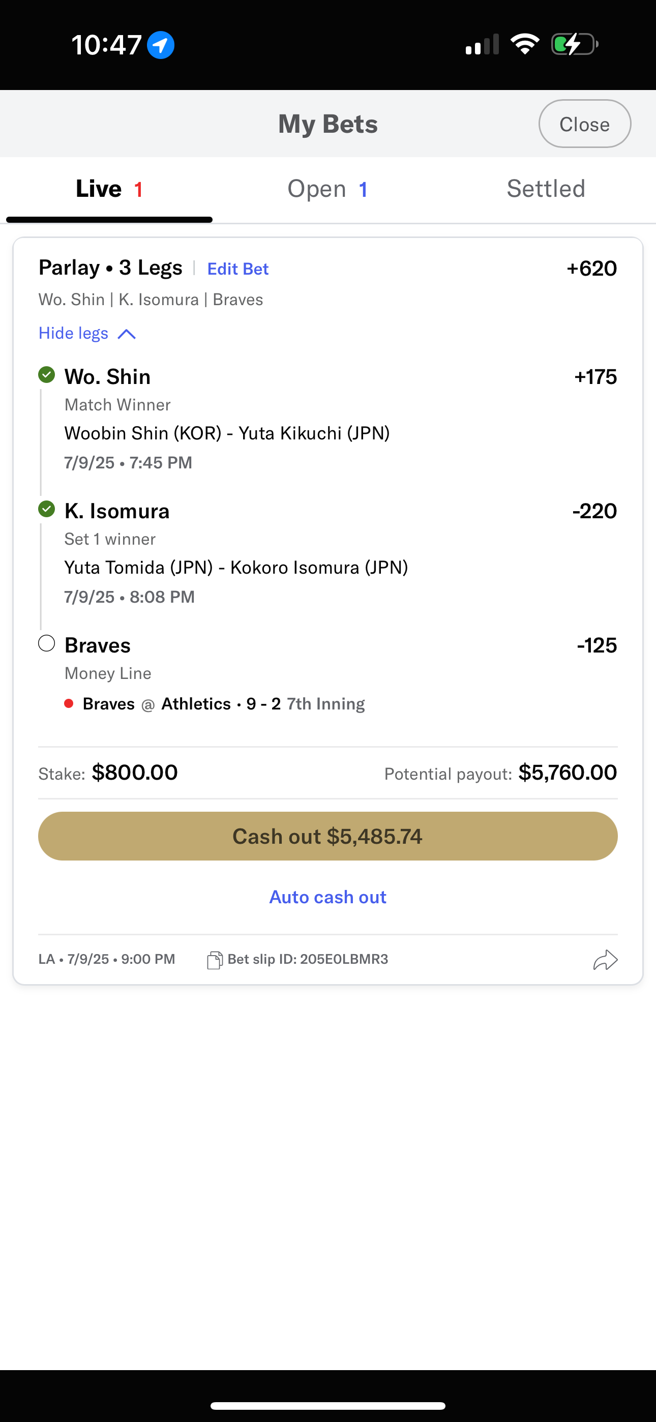Tap the home indicator bar
This screenshot has height=1422, width=656.
(x=328, y=1401)
